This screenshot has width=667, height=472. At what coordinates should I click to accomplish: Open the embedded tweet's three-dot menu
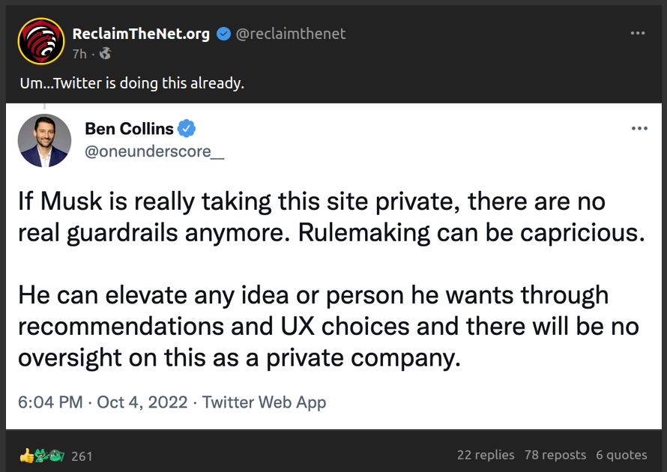point(639,129)
